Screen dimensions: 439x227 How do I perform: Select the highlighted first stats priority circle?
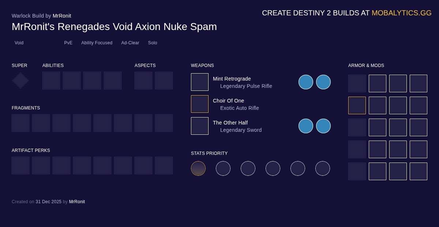pos(198,168)
